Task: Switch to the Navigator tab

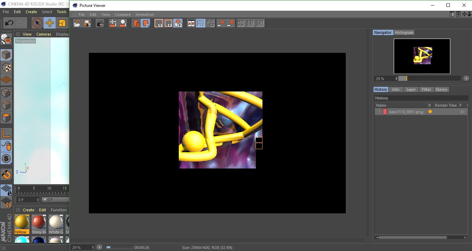Action: (x=383, y=32)
